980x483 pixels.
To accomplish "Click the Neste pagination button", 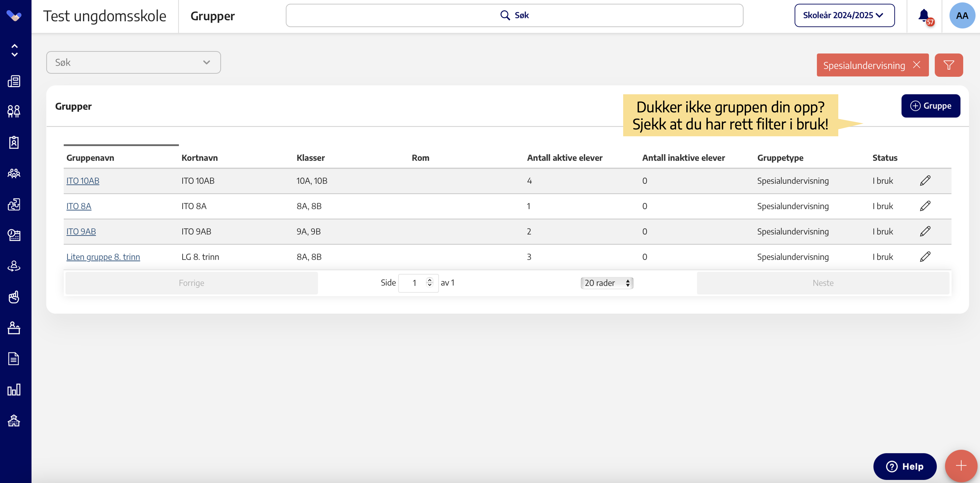I will 823,283.
